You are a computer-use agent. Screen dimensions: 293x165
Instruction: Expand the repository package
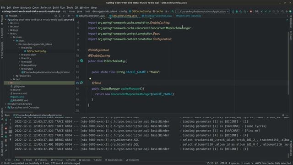coord(19,65)
